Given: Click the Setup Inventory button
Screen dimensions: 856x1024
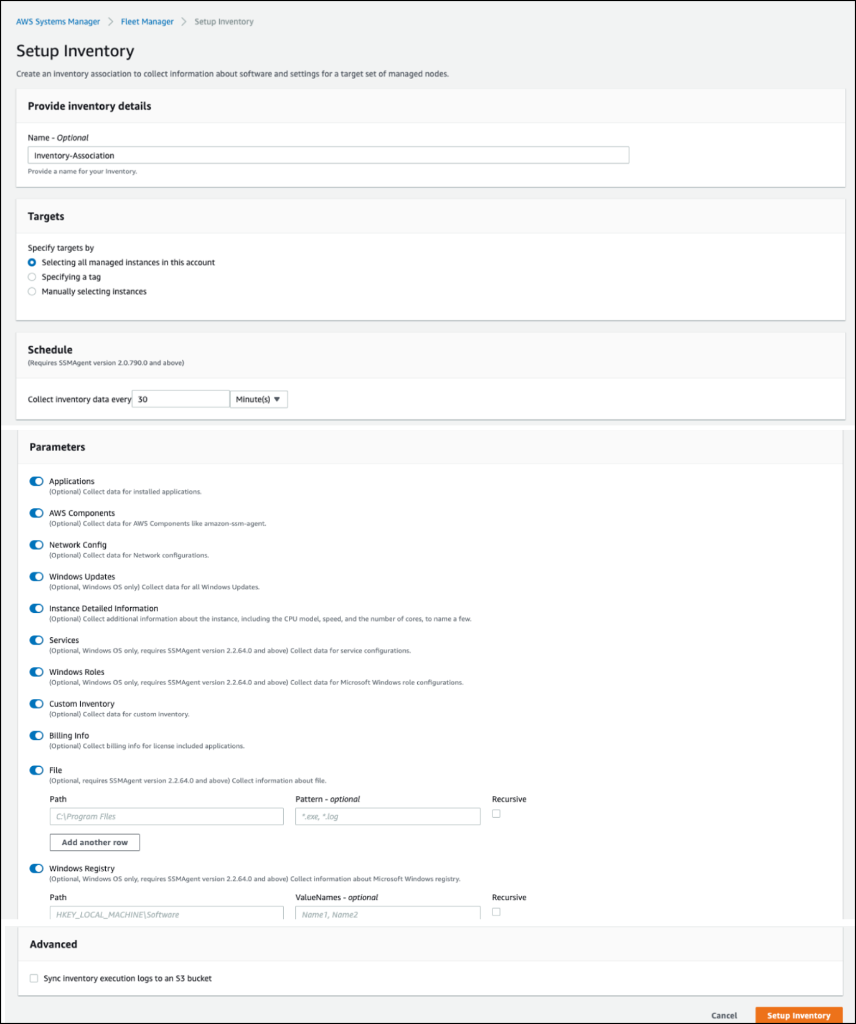Looking at the screenshot, I should point(798,1015).
